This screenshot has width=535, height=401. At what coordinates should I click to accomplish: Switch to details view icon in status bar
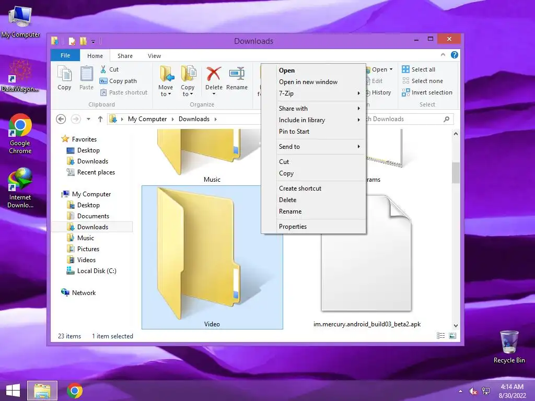[x=440, y=336]
